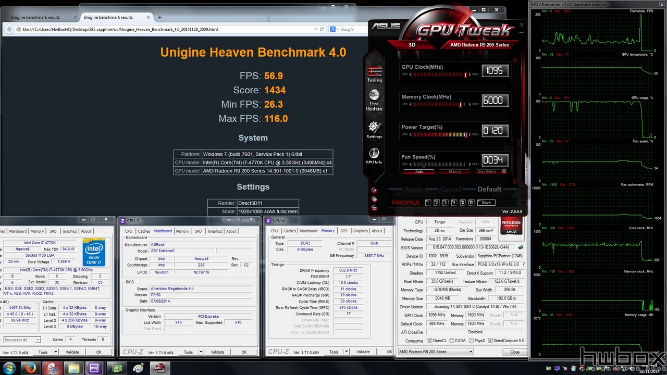Click Save profile in GPU Tweak
The image size is (667, 375).
(x=486, y=203)
